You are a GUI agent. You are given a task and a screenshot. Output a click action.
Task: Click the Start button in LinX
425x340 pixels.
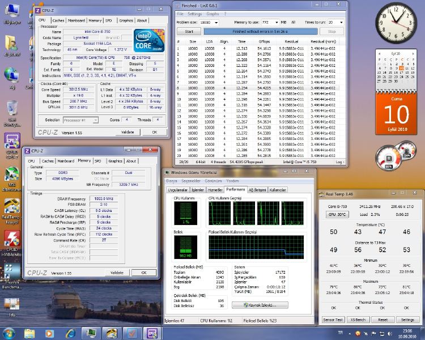(x=189, y=32)
